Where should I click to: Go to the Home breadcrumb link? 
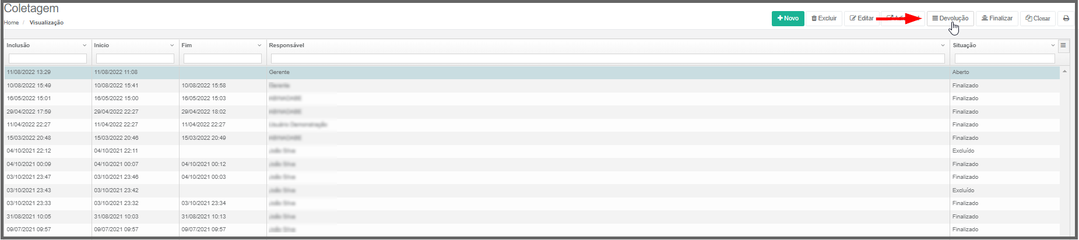[x=11, y=23]
